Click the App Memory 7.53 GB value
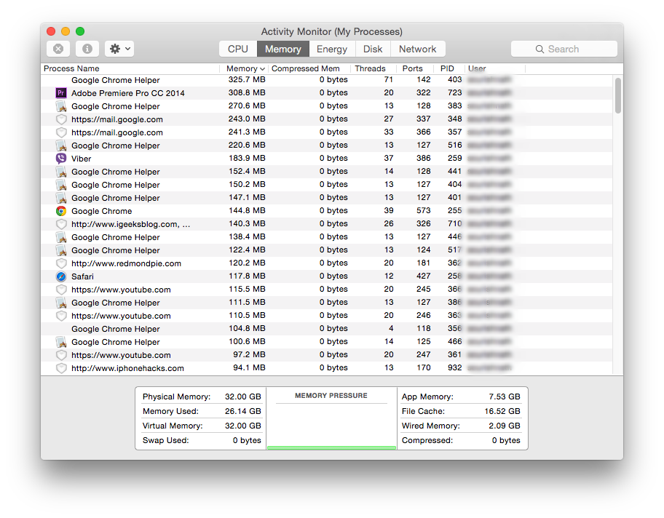Image resolution: width=664 pixels, height=518 pixels. (505, 397)
